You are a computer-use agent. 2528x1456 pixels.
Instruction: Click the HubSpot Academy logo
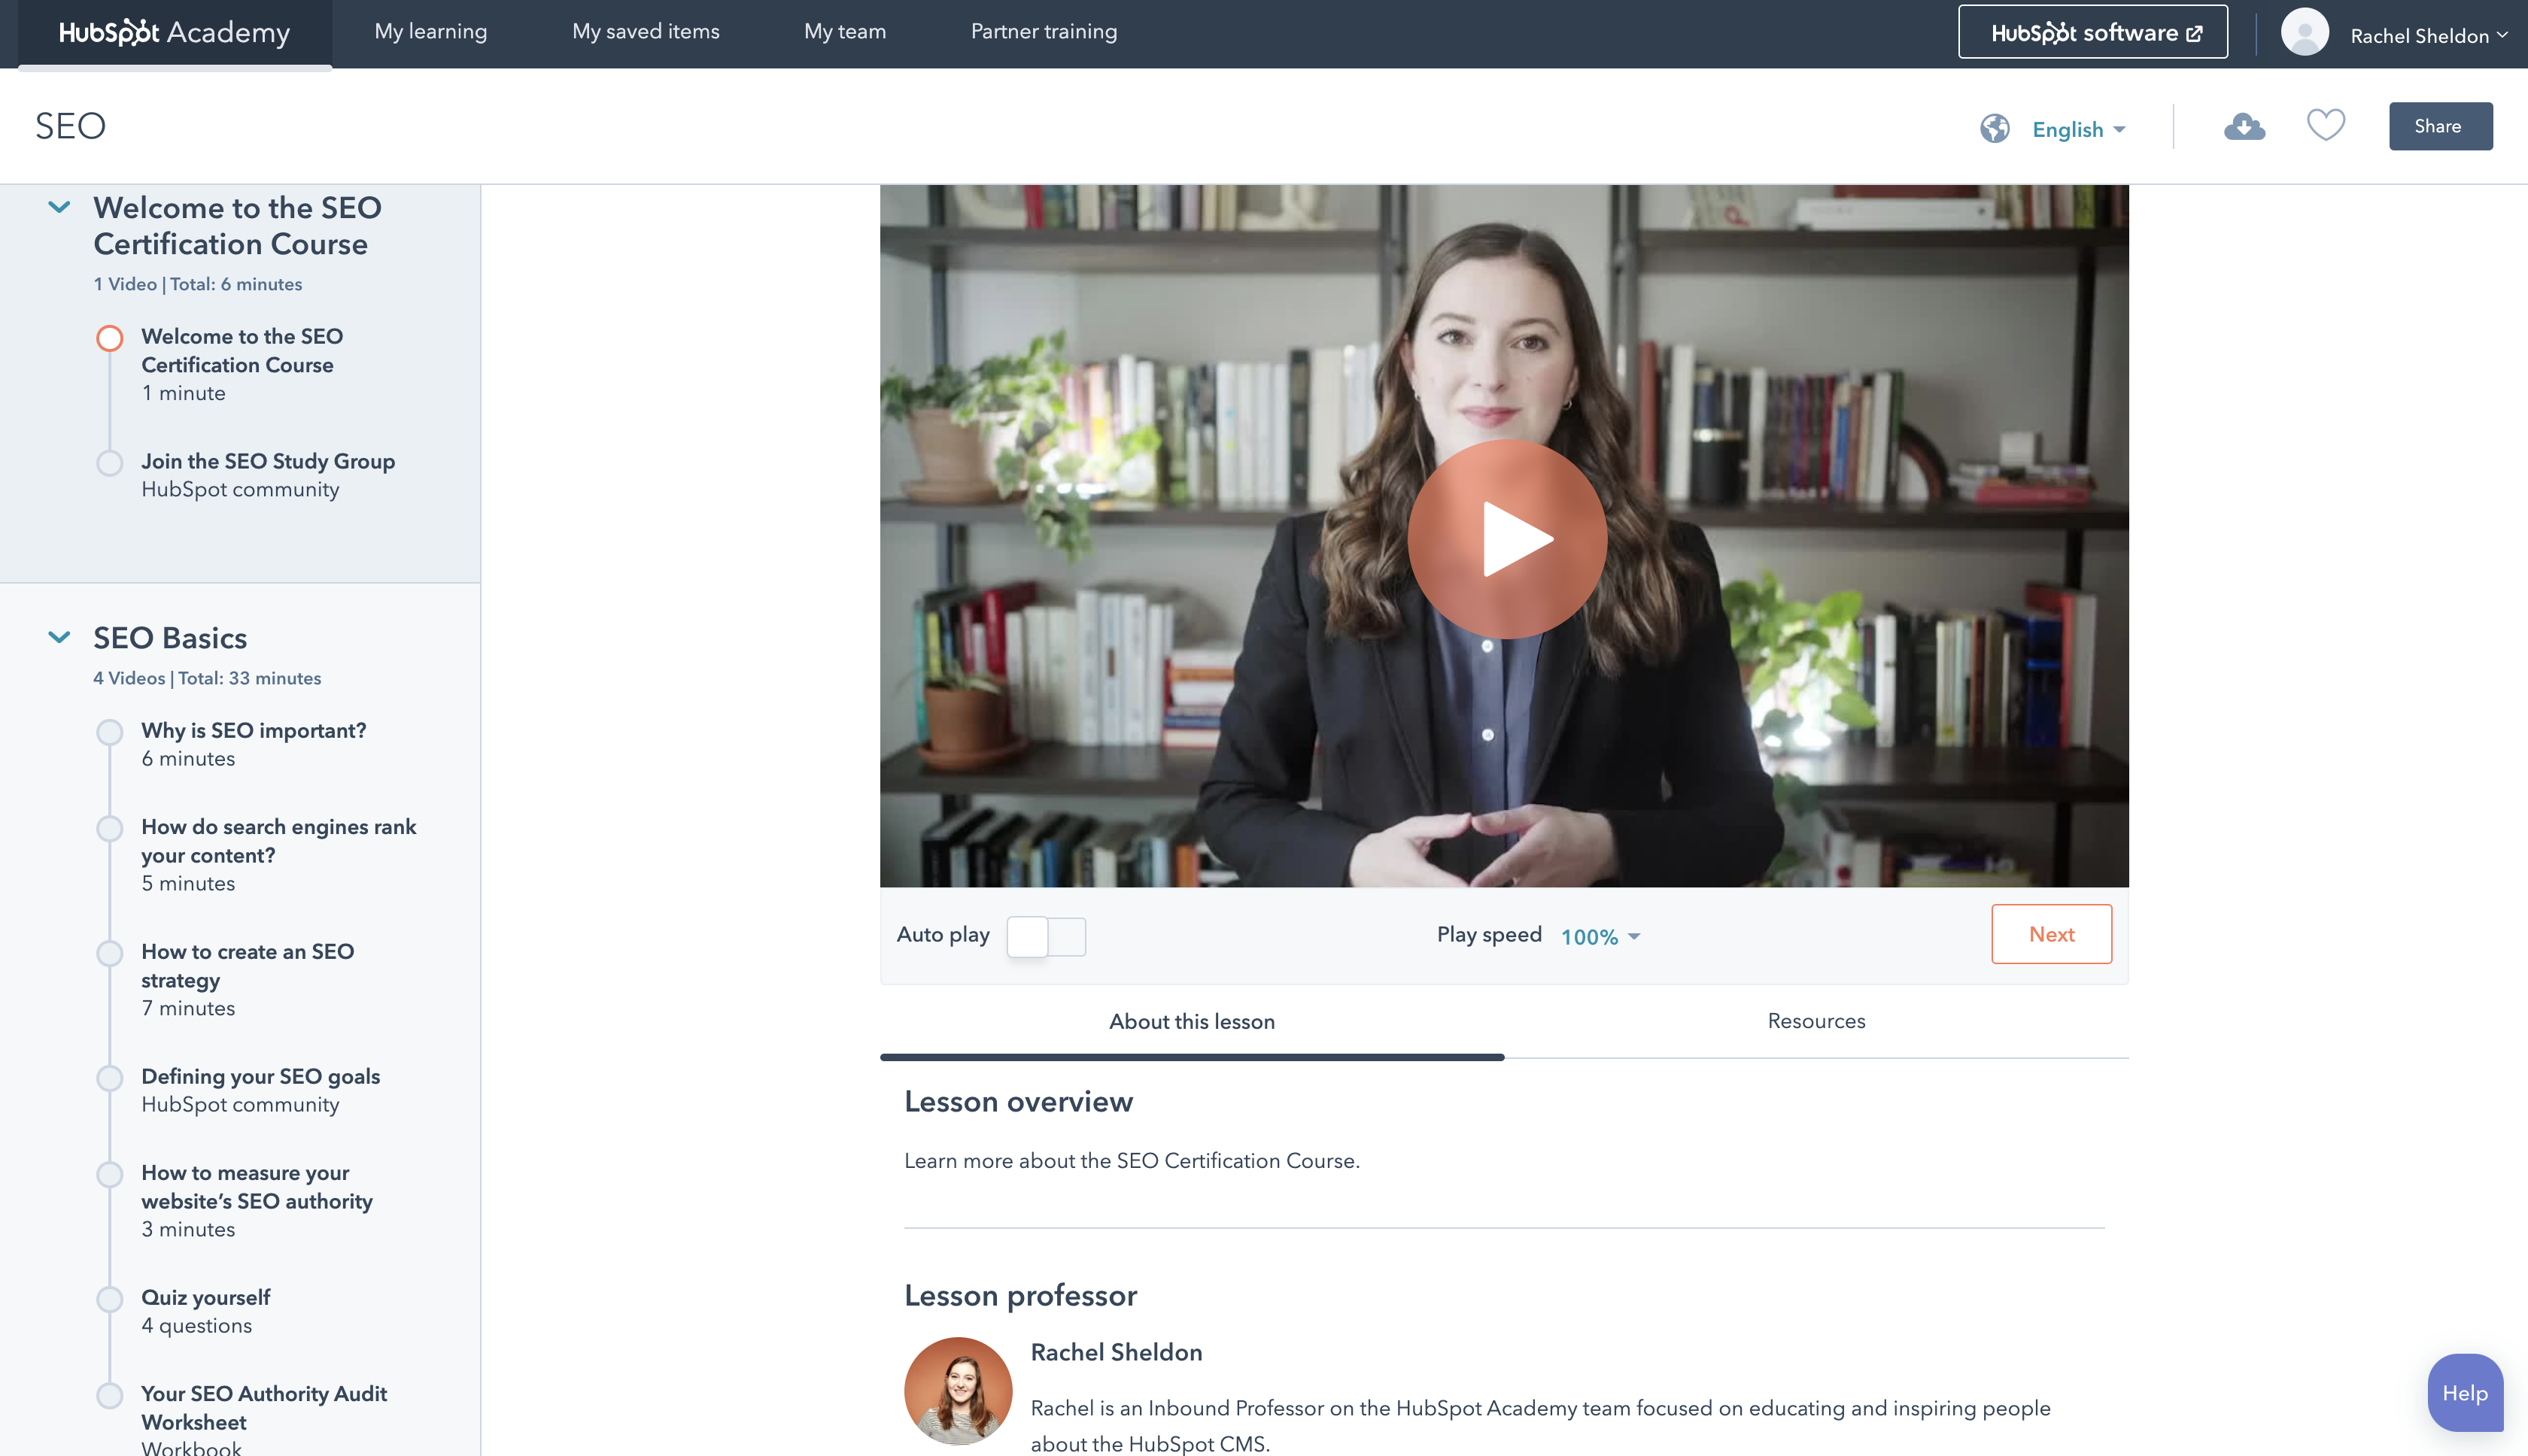click(x=175, y=33)
